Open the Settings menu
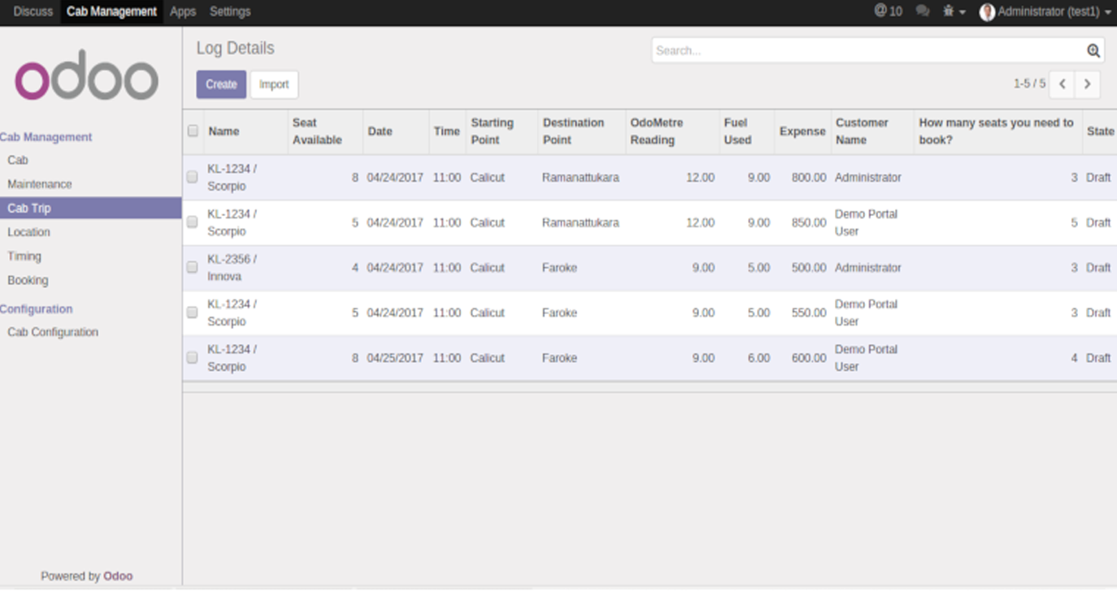This screenshot has width=1117, height=591. [x=230, y=11]
